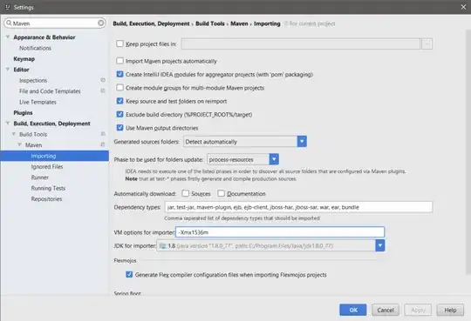Enable Import Maven projects automatically
The height and width of the screenshot is (321, 471).
[119, 61]
